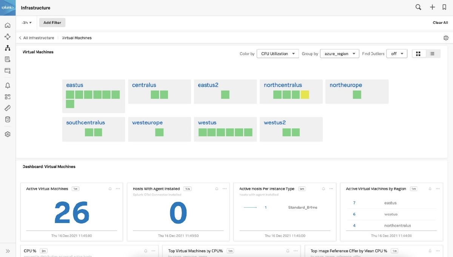Viewport: 453px width, 257px height.
Task: Open the azure_region group-by dropdown
Action: pos(339,54)
